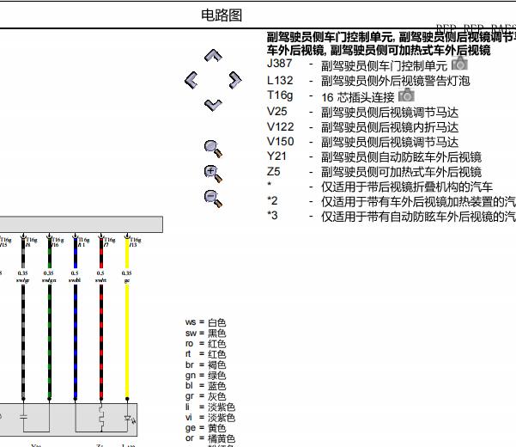Click the capacitor symbol in mirror box
This screenshot has width=516, height=447.
[23, 417]
